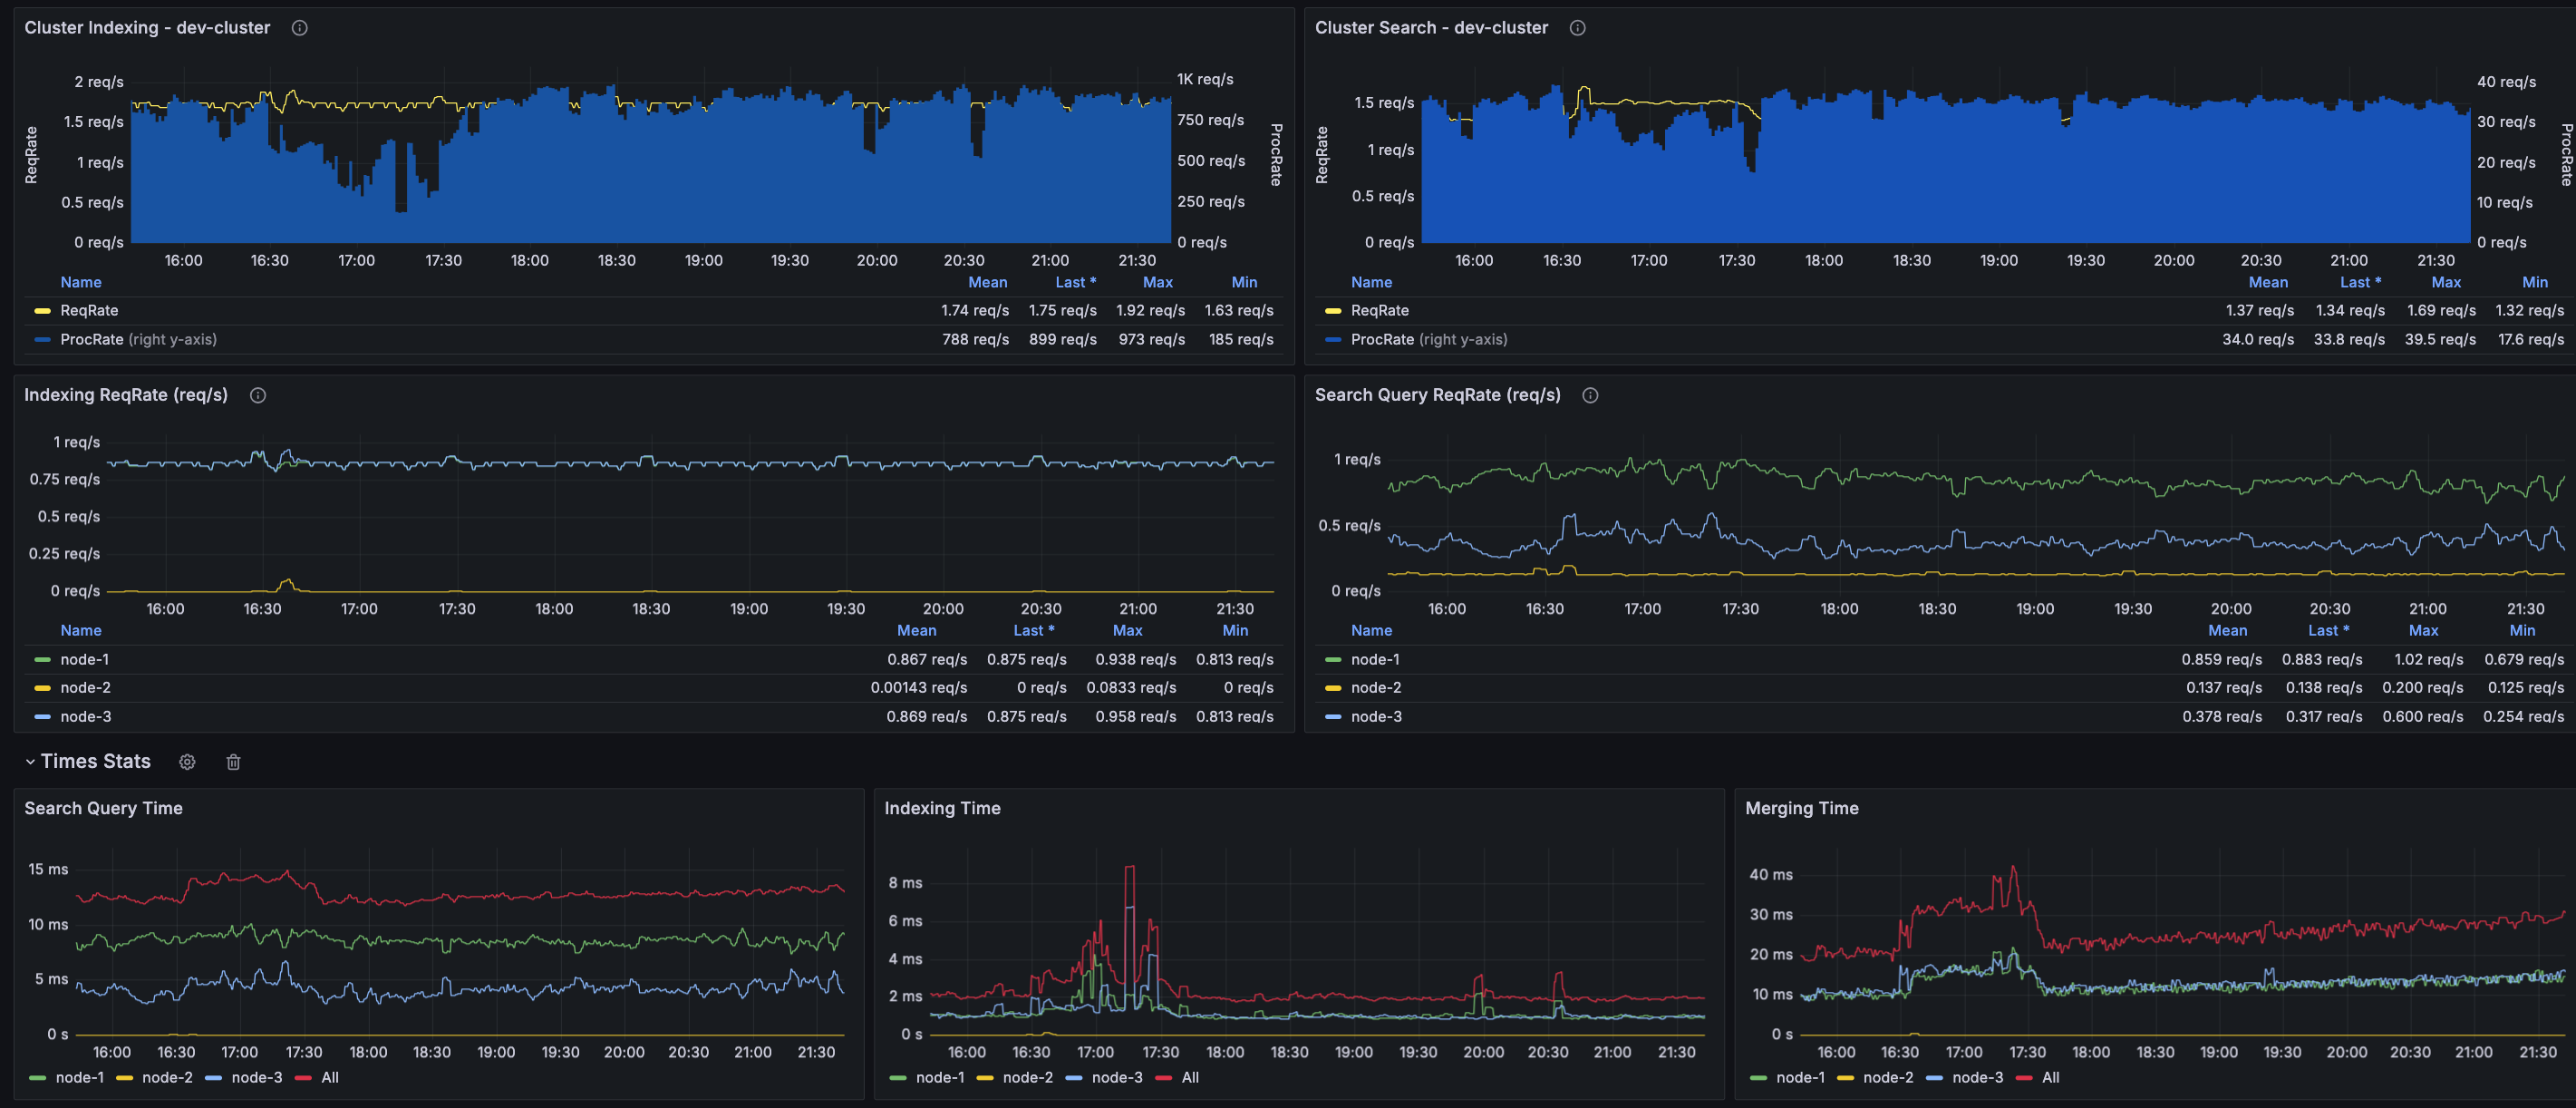Click info icon next to Indexing ReqRate title

(x=258, y=395)
